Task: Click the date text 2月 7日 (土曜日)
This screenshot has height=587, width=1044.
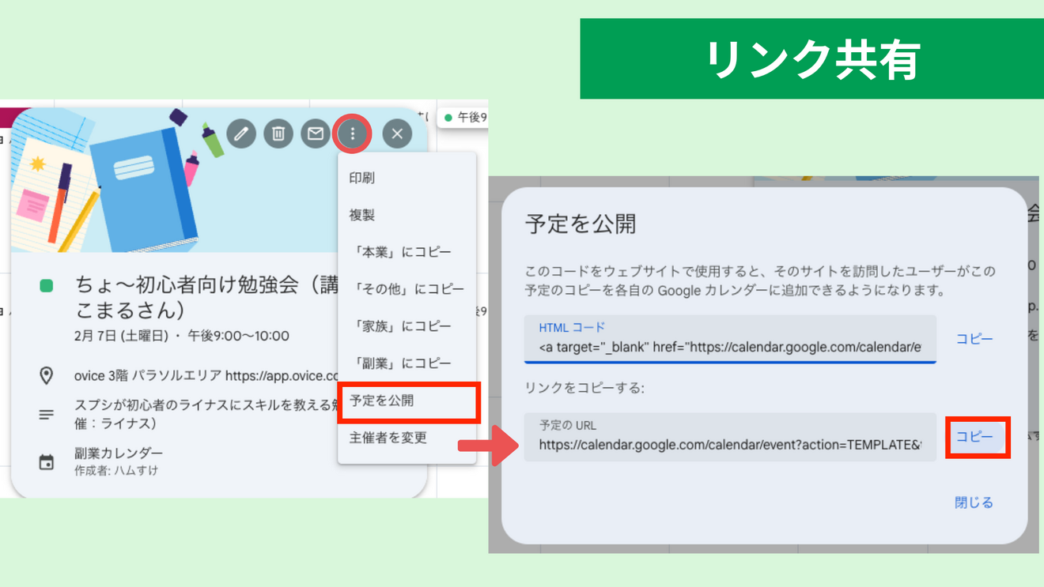Action: 122,336
